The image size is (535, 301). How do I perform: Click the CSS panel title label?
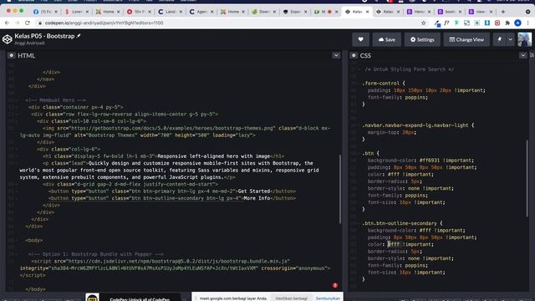click(365, 55)
